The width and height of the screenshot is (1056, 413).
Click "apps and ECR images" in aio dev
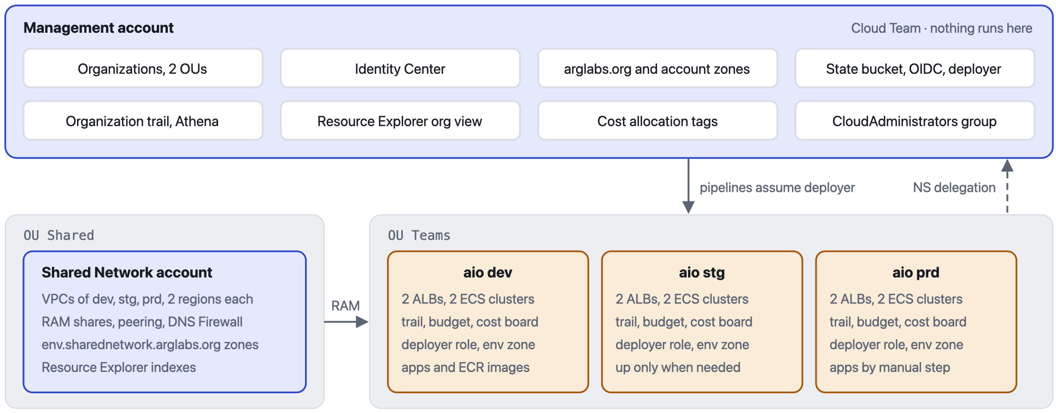[x=465, y=367]
